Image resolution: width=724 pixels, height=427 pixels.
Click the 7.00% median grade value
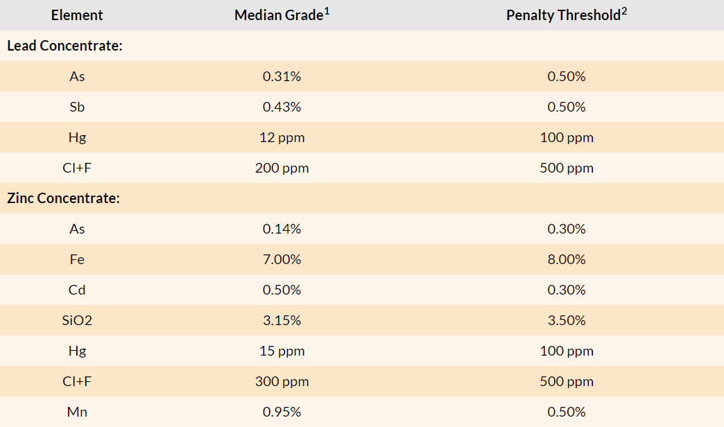[x=282, y=259]
